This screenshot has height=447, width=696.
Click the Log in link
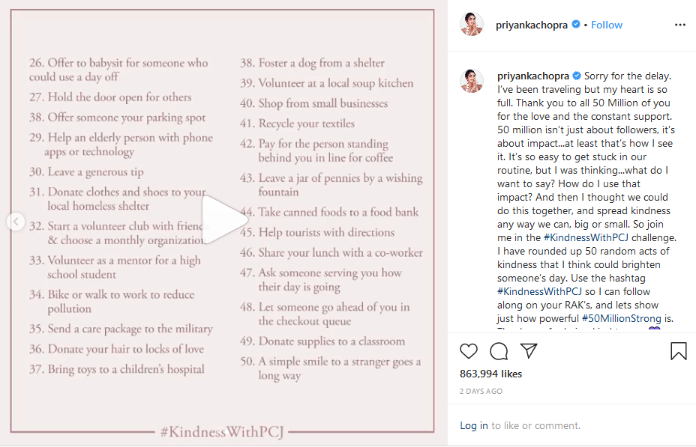[474, 426]
